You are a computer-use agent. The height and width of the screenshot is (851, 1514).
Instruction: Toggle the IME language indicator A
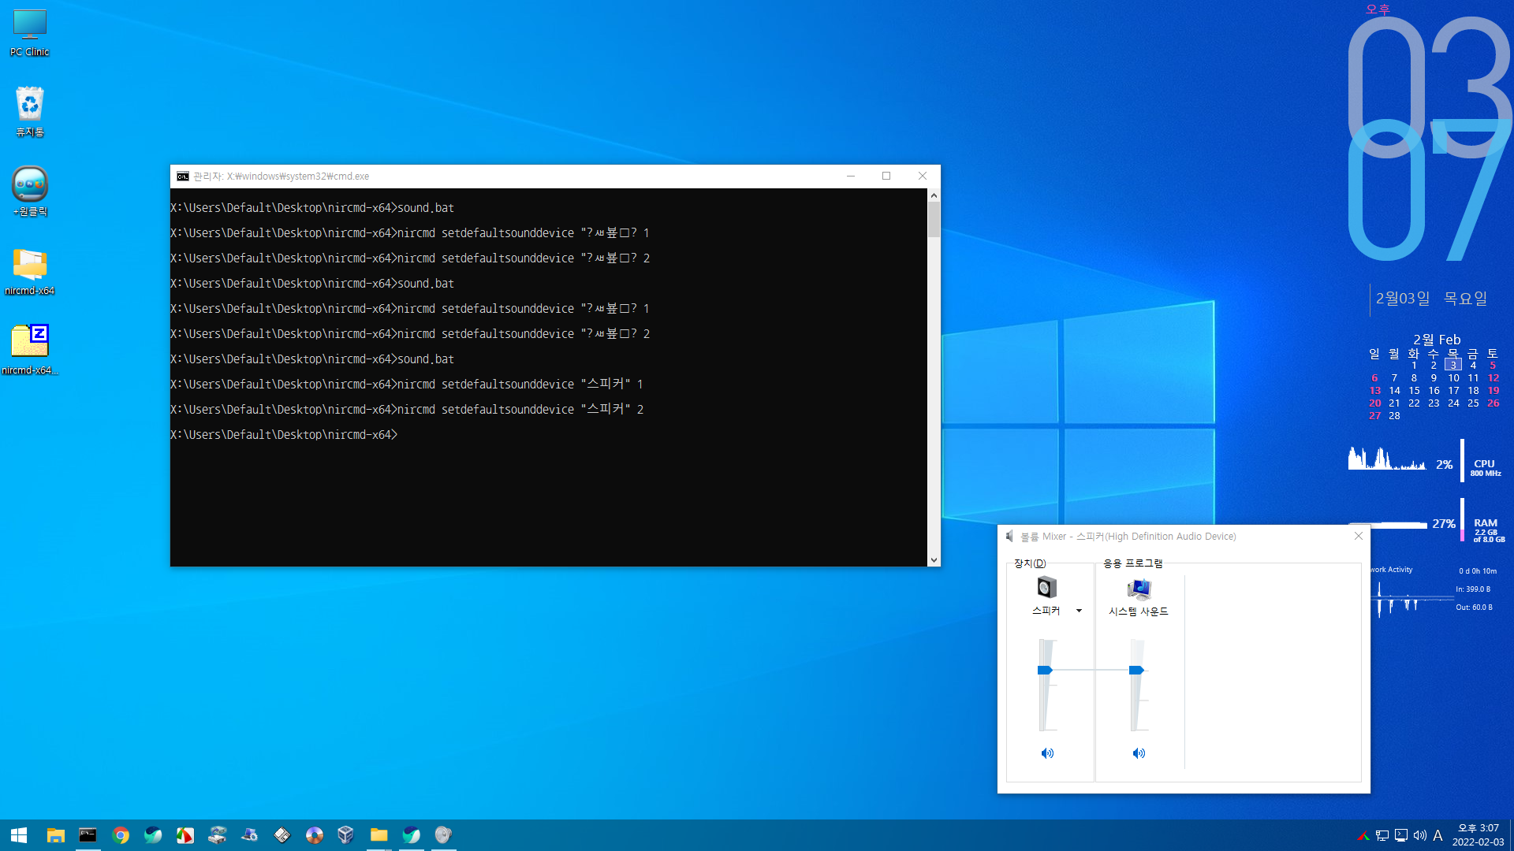coord(1438,835)
